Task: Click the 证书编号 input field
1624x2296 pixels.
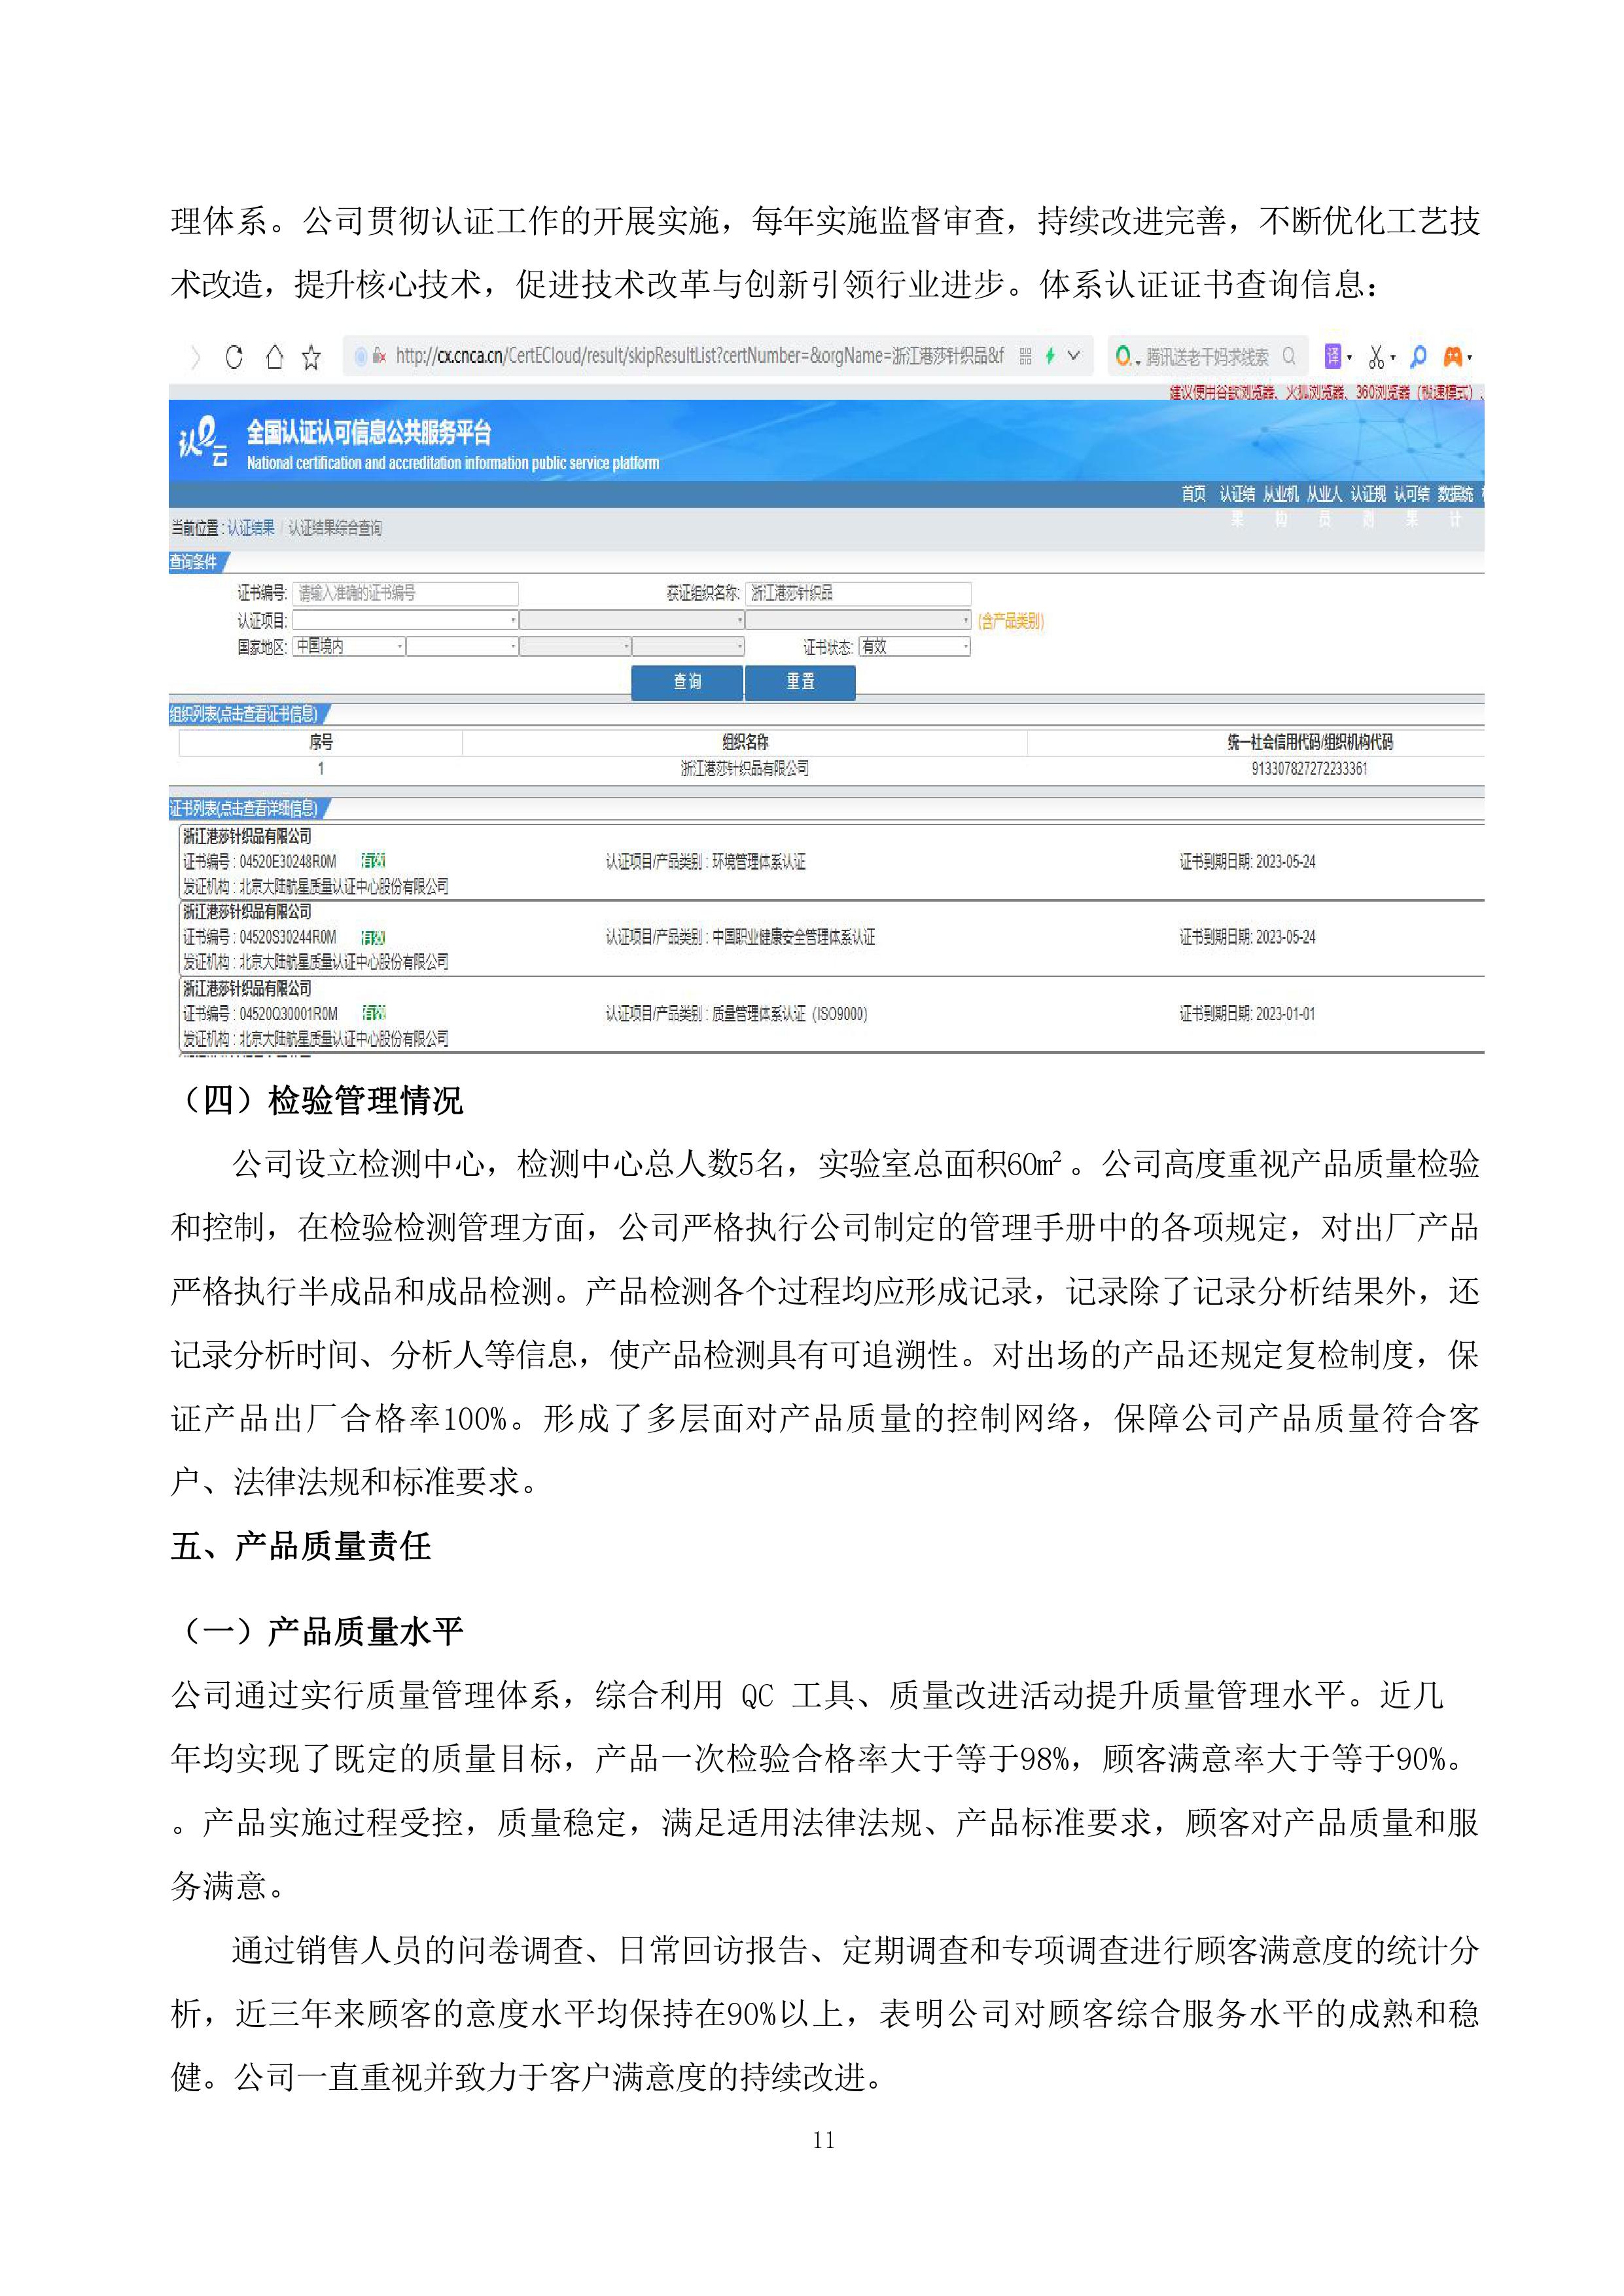Action: click(405, 593)
